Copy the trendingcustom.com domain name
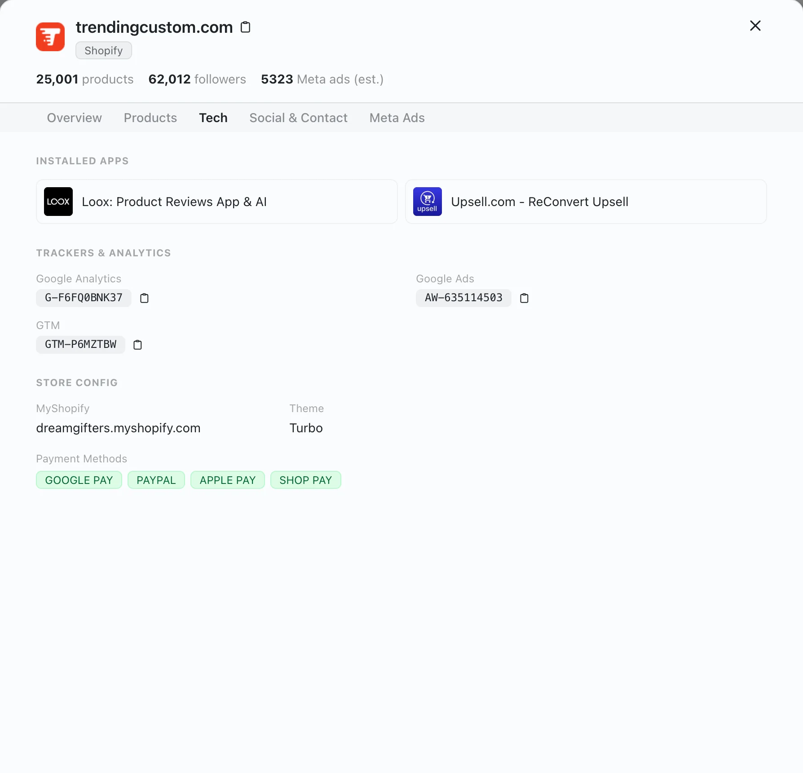The width and height of the screenshot is (803, 773). pyautogui.click(x=246, y=27)
